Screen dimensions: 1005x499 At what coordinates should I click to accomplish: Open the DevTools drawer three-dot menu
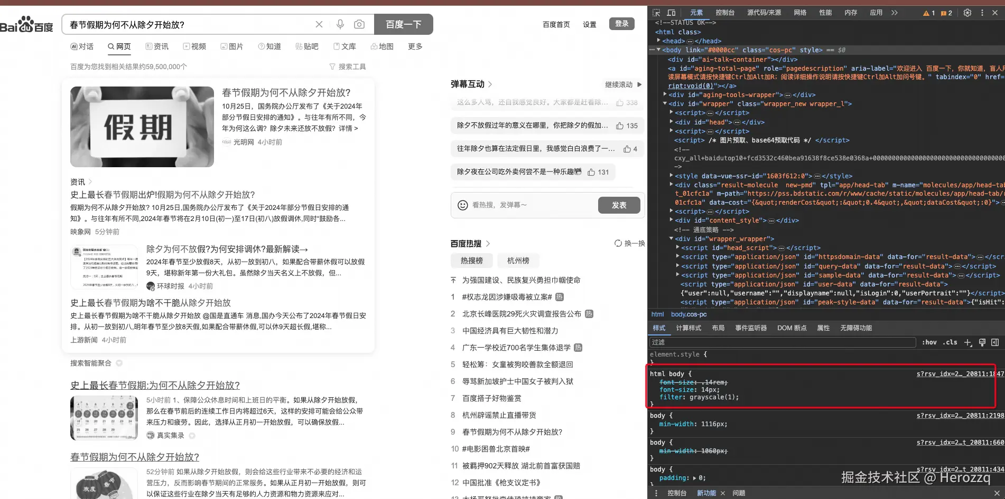pos(656,493)
